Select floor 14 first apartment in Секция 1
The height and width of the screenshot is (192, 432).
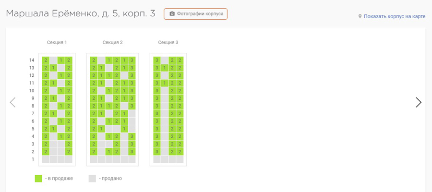(x=46, y=60)
